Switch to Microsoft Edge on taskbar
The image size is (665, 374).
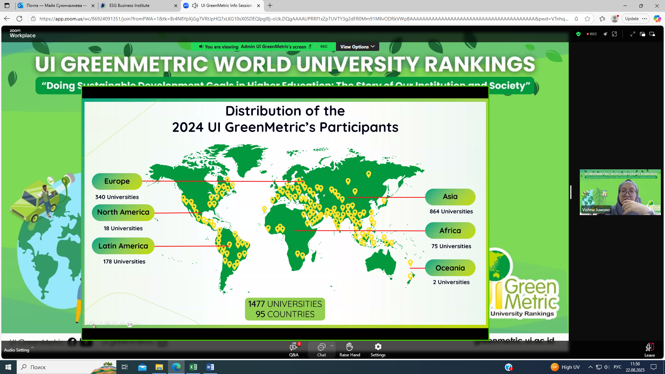tap(176, 367)
